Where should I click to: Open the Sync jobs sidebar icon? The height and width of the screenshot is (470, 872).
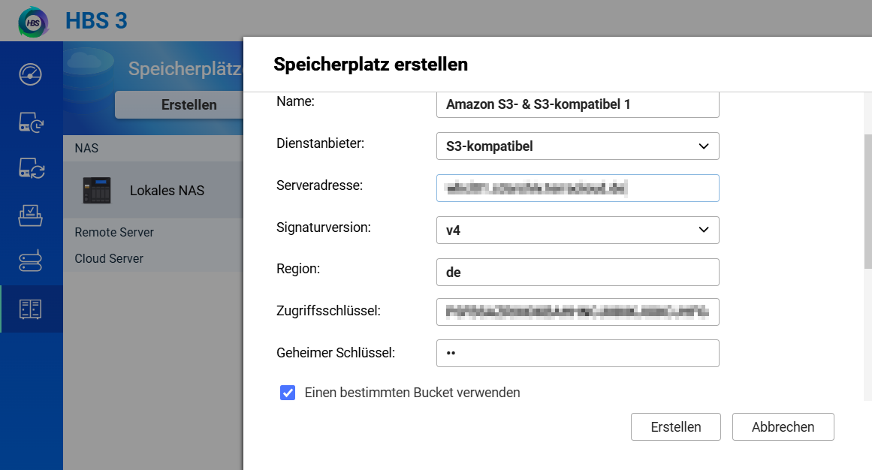[31, 168]
